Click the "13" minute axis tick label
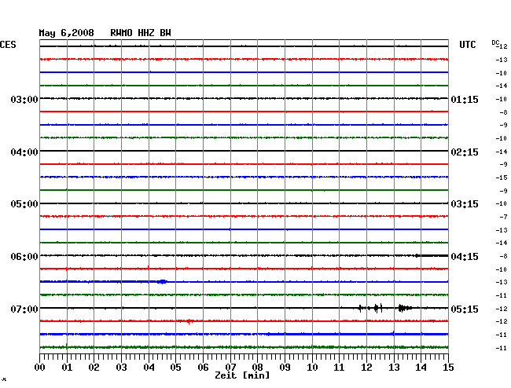This screenshot has width=511, height=388. [x=394, y=367]
